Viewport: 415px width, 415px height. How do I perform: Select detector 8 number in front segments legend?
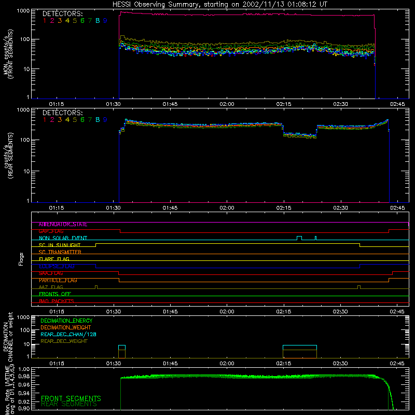click(98, 21)
